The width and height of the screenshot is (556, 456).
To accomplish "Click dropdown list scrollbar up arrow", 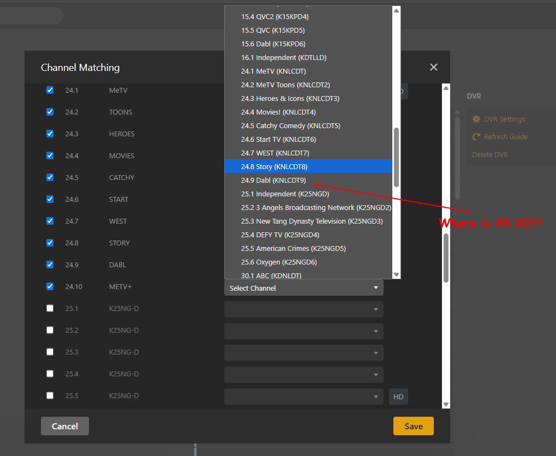I will pyautogui.click(x=397, y=11).
